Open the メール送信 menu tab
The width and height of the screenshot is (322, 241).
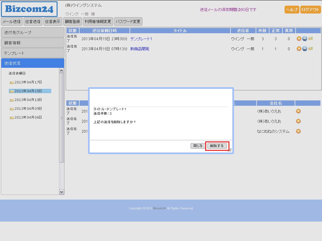click(x=12, y=22)
